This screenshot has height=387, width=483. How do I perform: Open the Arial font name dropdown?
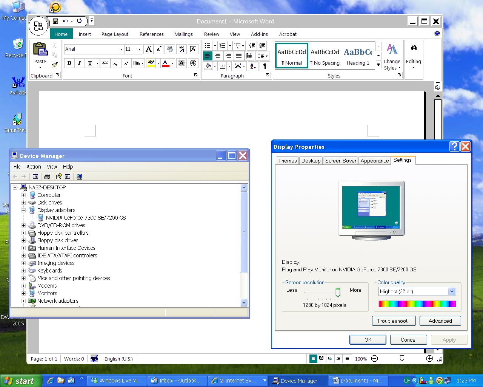121,49
